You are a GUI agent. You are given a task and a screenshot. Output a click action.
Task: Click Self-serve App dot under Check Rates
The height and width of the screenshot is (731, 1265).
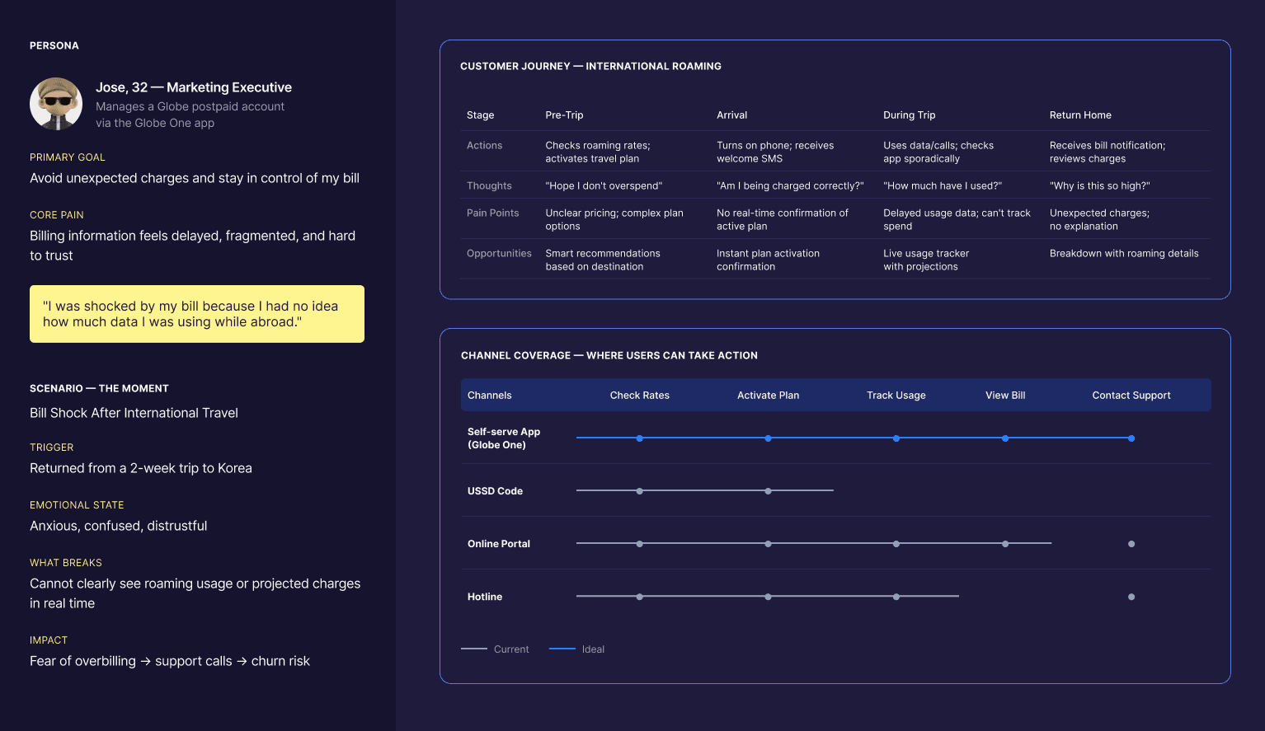(x=640, y=438)
